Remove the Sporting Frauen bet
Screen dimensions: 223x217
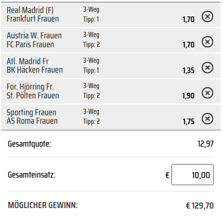[208, 119]
